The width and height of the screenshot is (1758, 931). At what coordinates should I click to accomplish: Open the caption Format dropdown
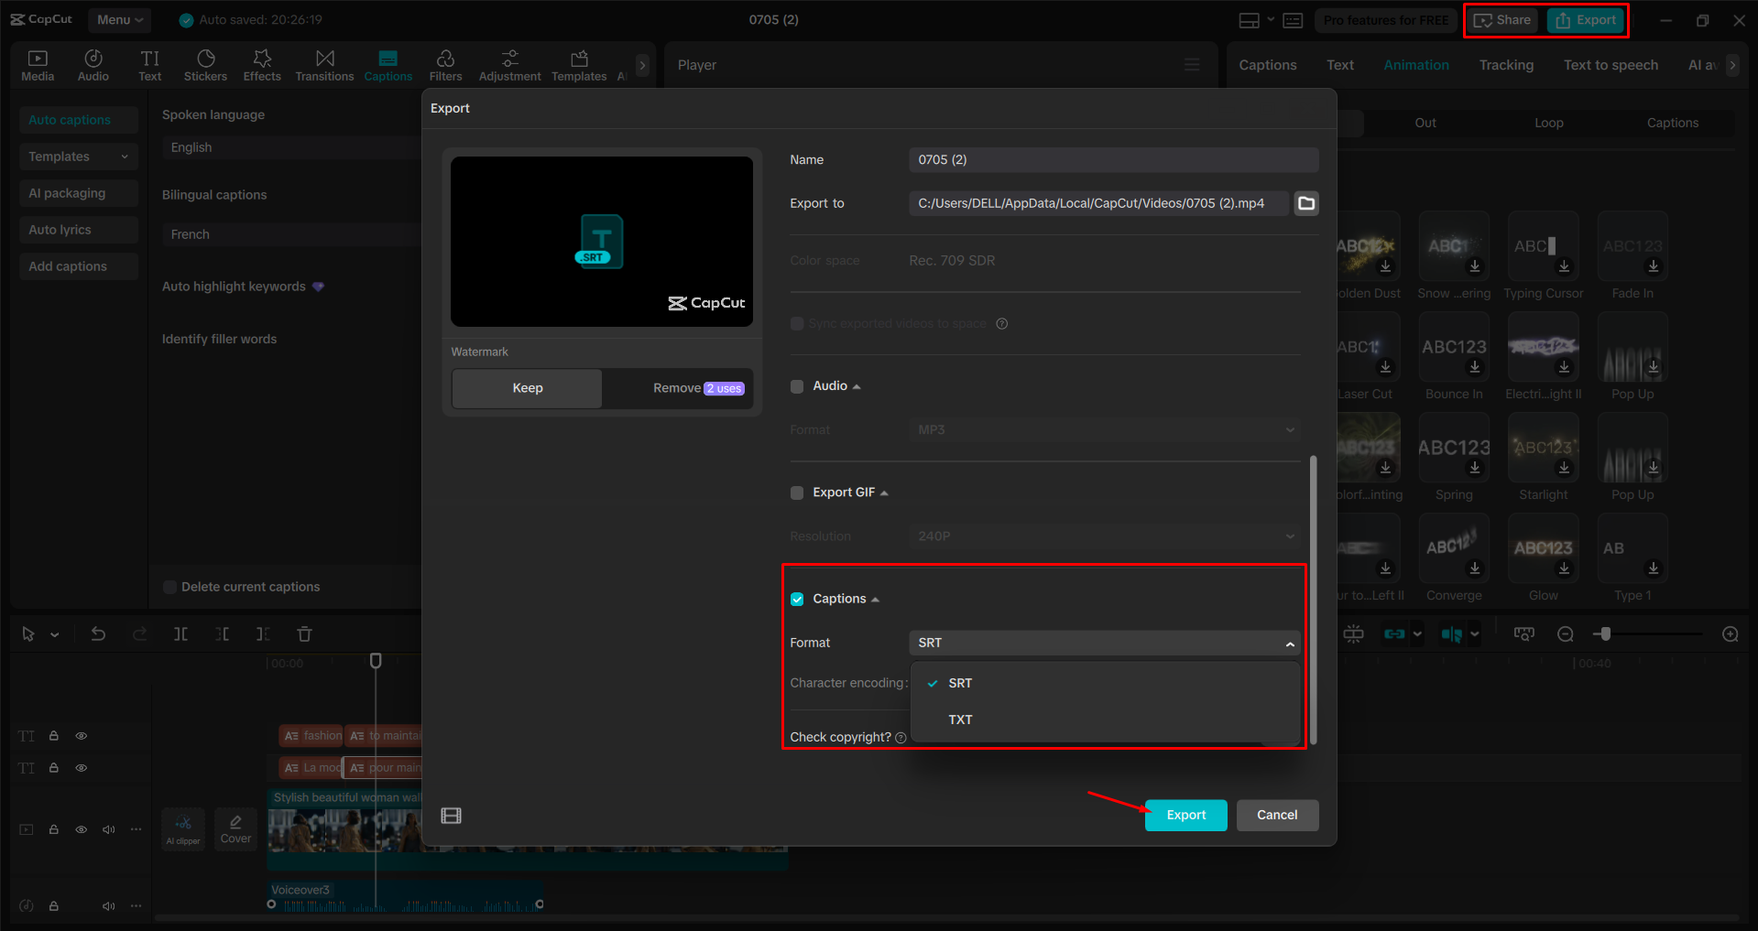tap(1103, 643)
